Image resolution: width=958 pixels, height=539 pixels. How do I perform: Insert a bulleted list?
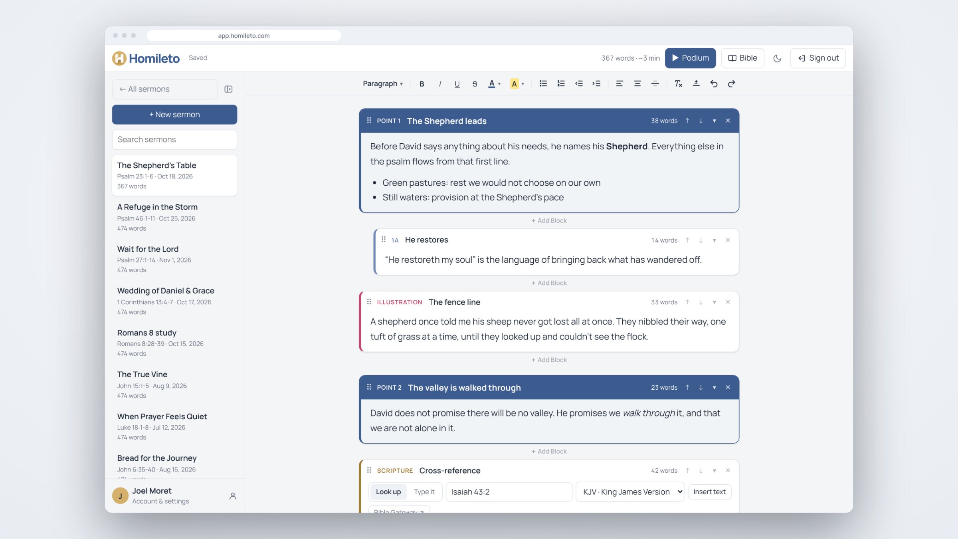click(x=543, y=84)
